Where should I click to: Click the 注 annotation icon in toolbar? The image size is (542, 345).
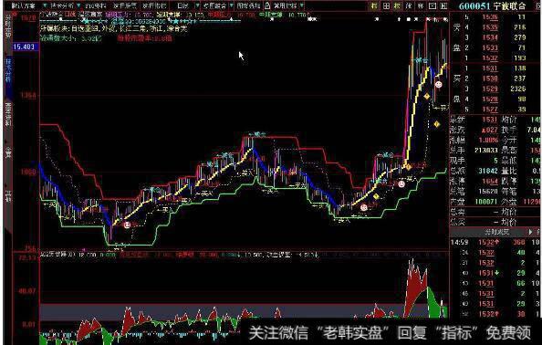[x=409, y=5]
